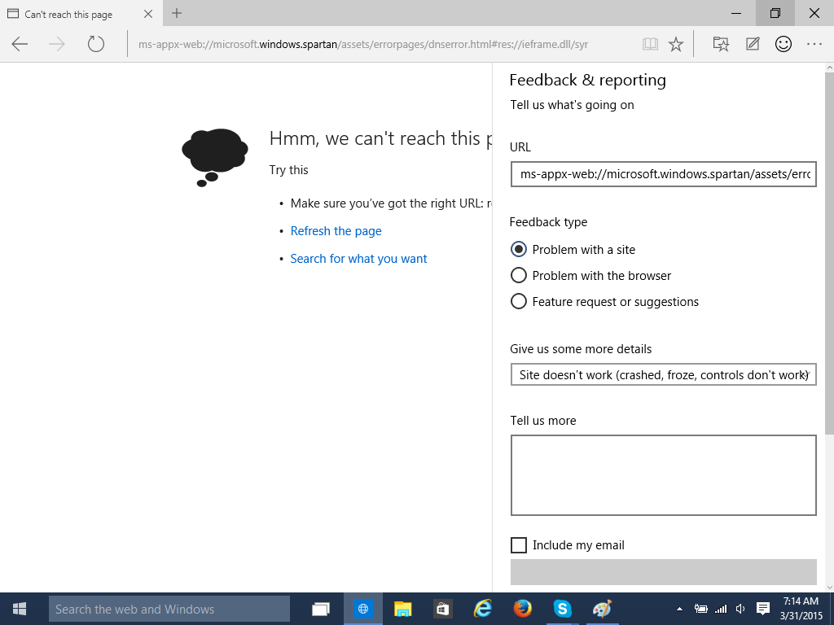Open Paint from taskbar

602,609
